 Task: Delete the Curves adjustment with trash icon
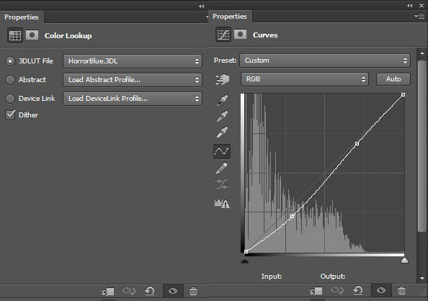(x=401, y=291)
